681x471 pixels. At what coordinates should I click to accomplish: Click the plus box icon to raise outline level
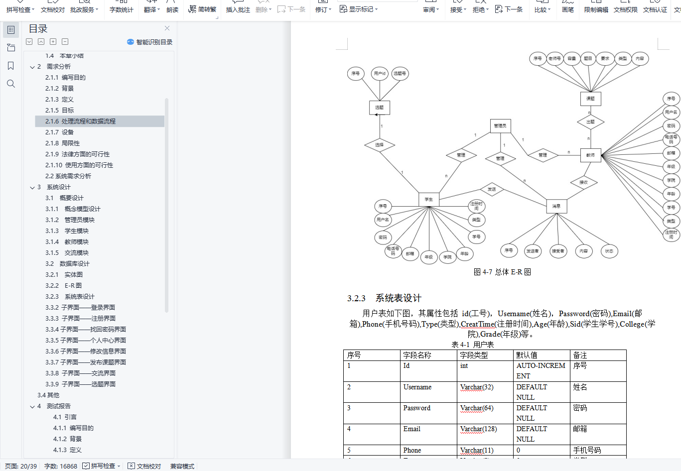pyautogui.click(x=53, y=42)
